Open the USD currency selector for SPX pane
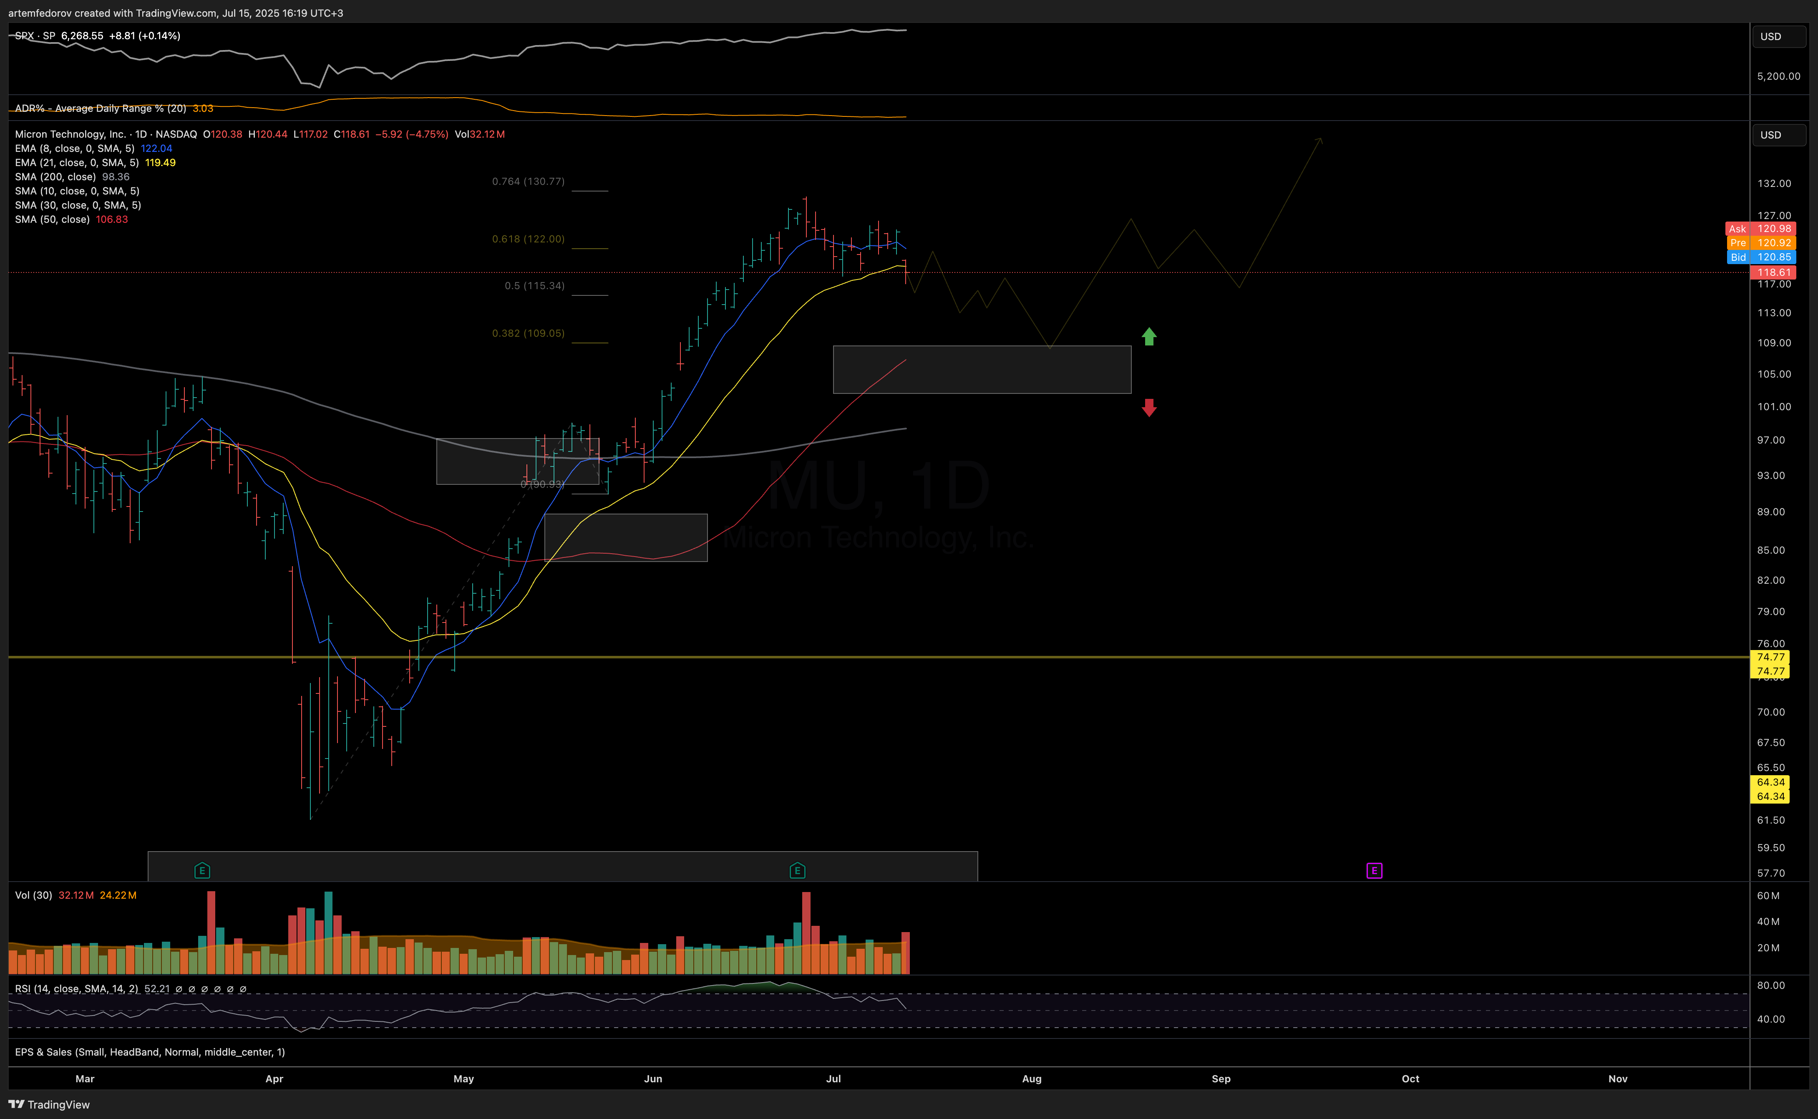 (x=1779, y=36)
